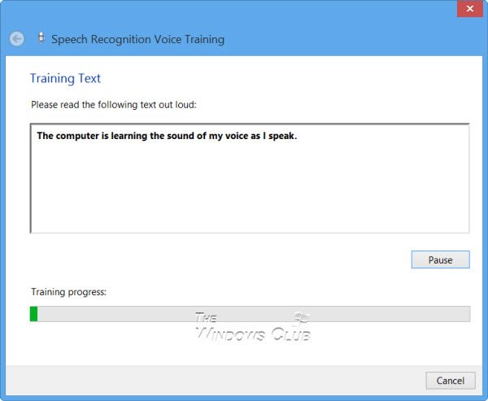Click the 'Training Text' heading
The height and width of the screenshot is (401, 488).
pos(65,78)
